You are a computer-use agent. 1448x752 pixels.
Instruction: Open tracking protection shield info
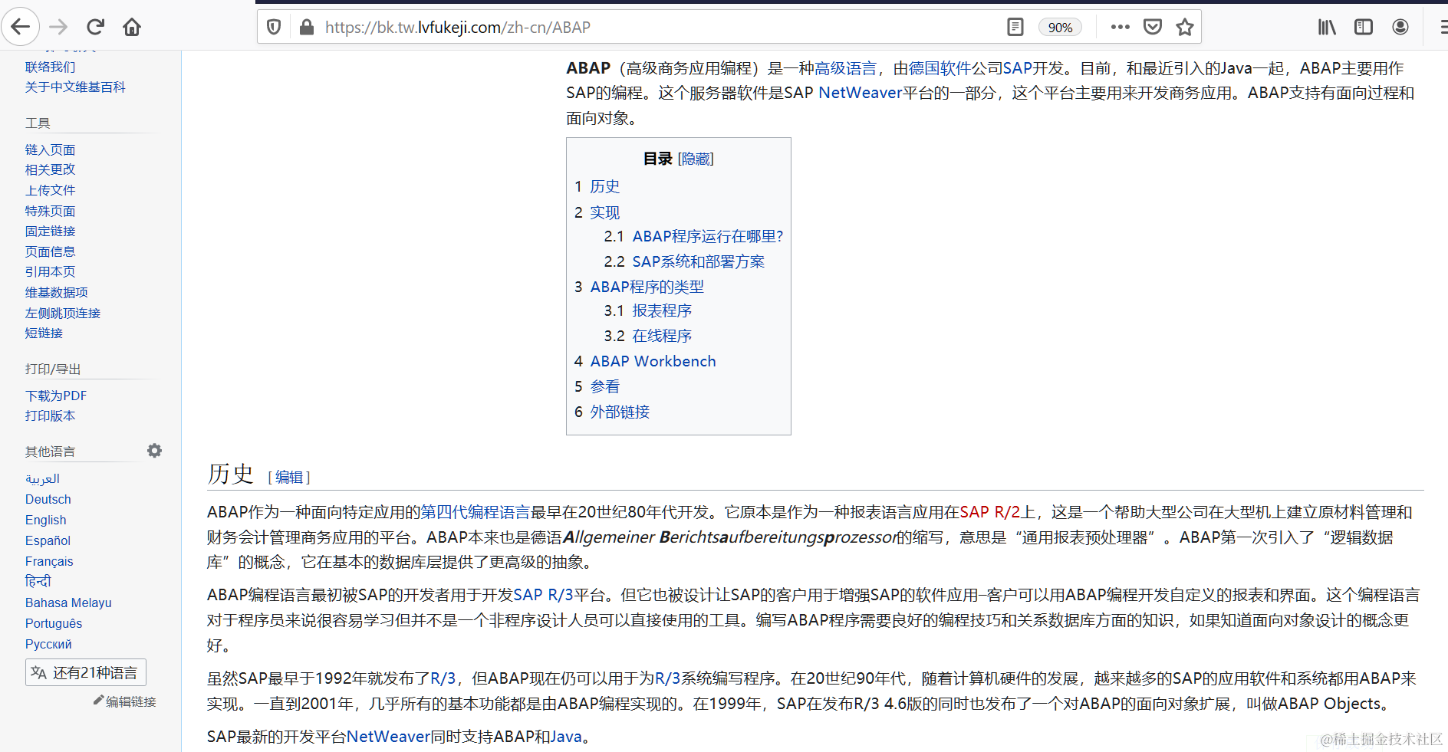pos(274,28)
